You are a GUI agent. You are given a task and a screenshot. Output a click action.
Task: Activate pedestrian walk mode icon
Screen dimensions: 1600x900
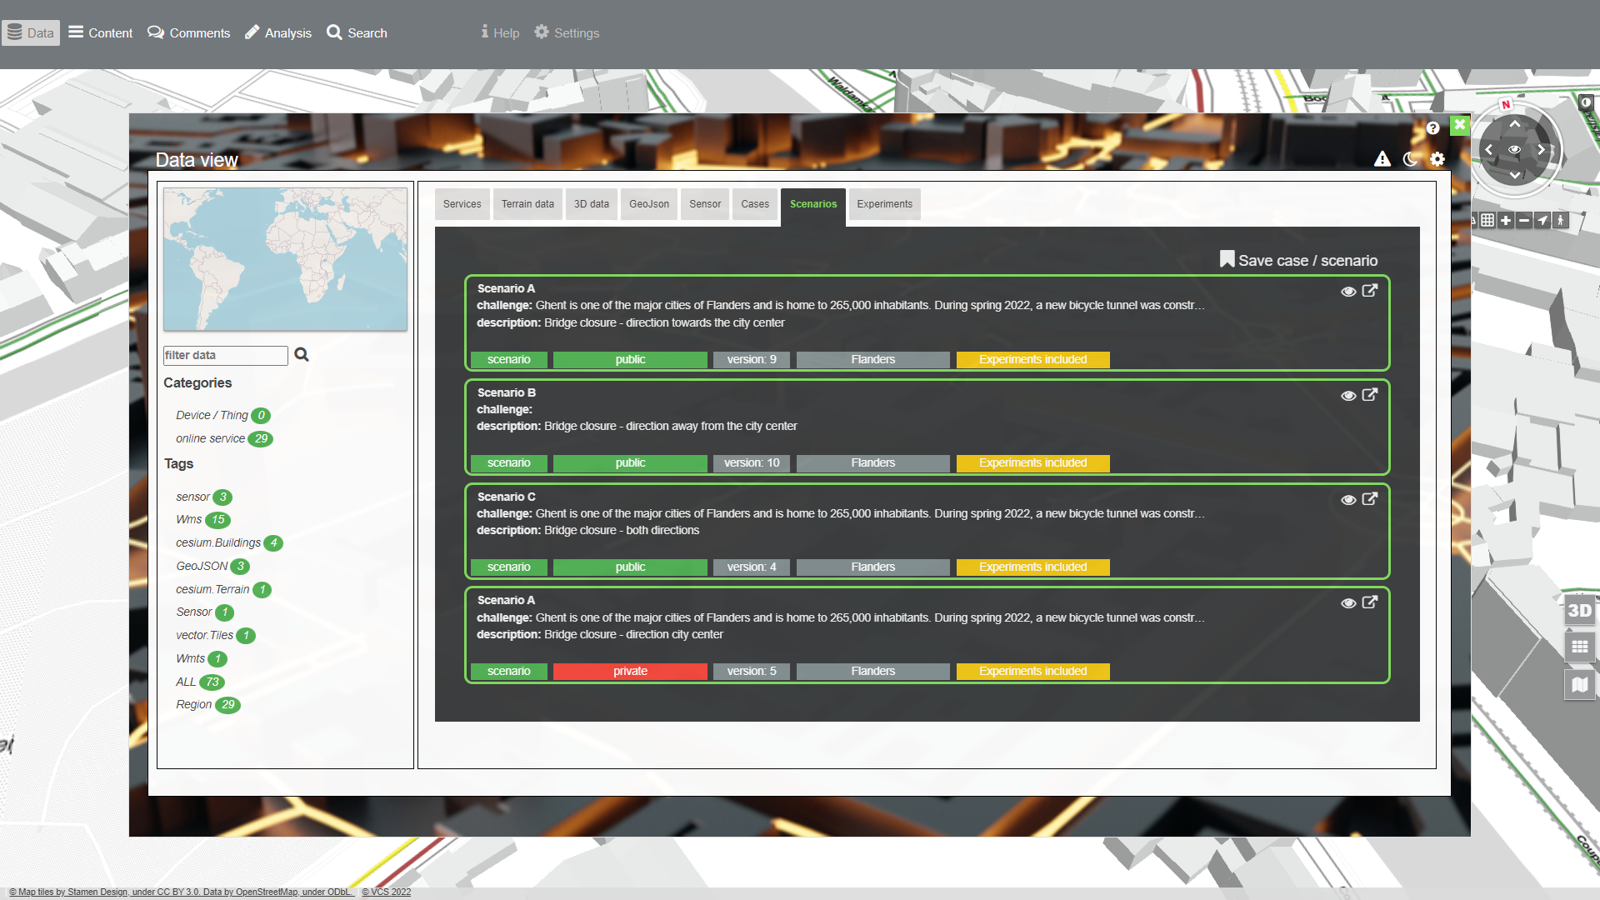1561,221
